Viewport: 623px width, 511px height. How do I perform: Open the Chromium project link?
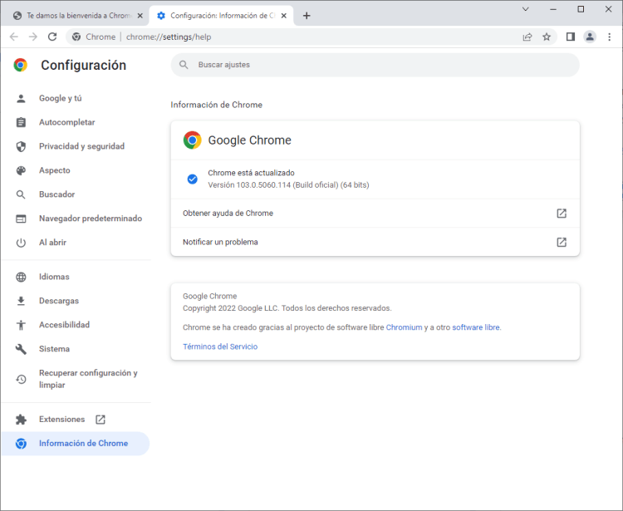click(404, 327)
